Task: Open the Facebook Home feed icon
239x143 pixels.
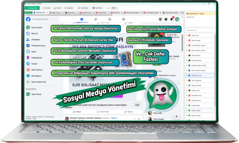Action: [x=82, y=19]
